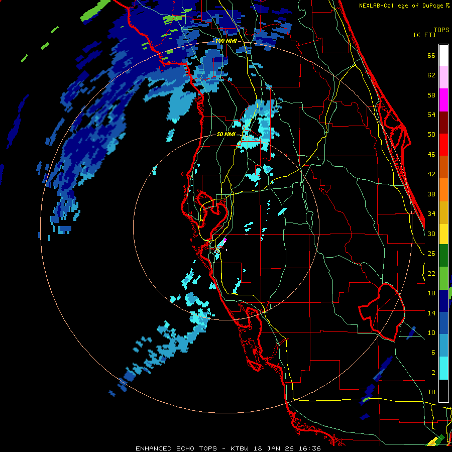
Task: Select the gold 38 kft swatch
Action: tap(443, 212)
